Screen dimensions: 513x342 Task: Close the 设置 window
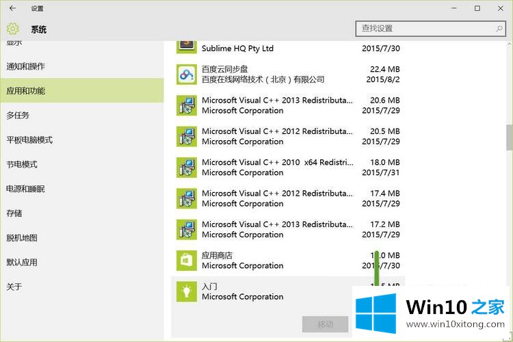501,8
